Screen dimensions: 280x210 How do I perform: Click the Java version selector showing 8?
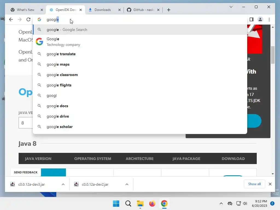(26, 123)
